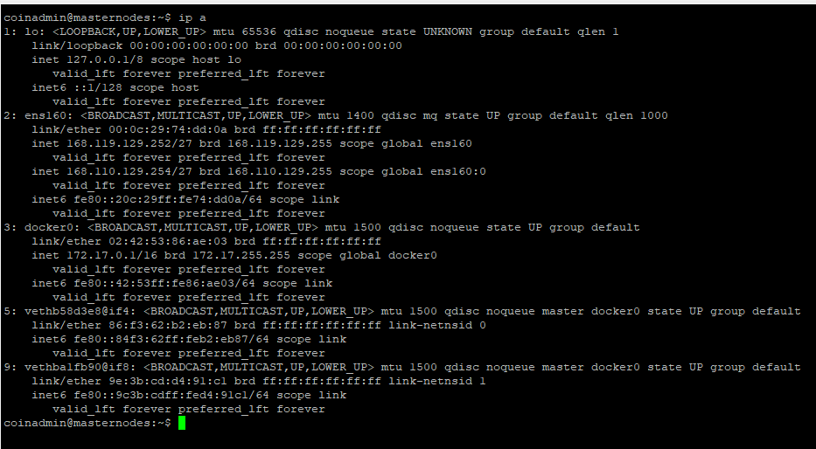Screen dimensions: 816x449
Task: Click the IP address 168.110.129.254/27
Action: pyautogui.click(x=129, y=171)
